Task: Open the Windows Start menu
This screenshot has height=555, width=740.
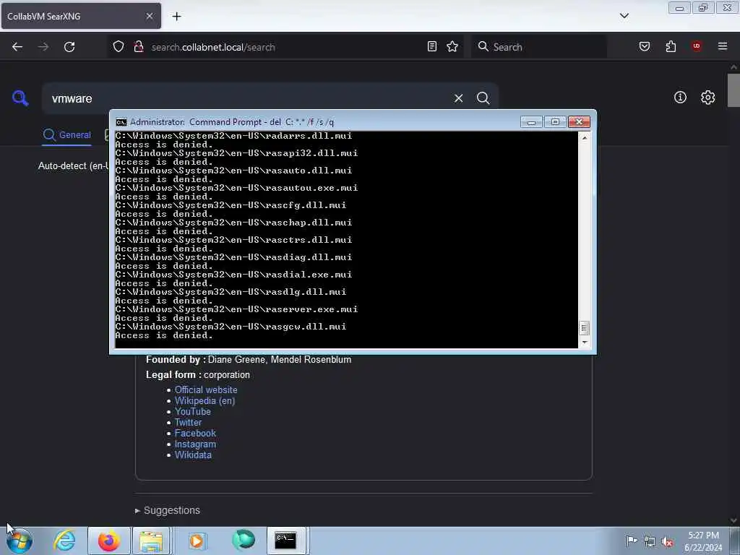Action: click(x=19, y=541)
